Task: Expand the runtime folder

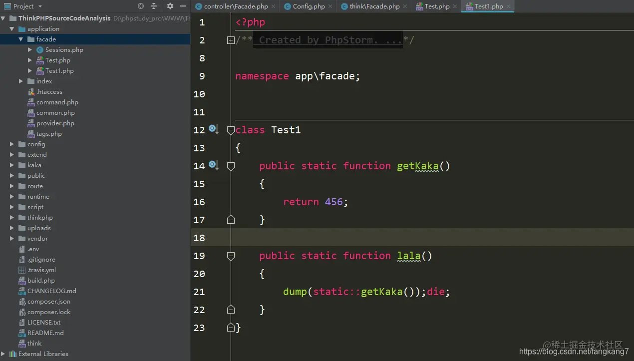Action: click(x=11, y=197)
